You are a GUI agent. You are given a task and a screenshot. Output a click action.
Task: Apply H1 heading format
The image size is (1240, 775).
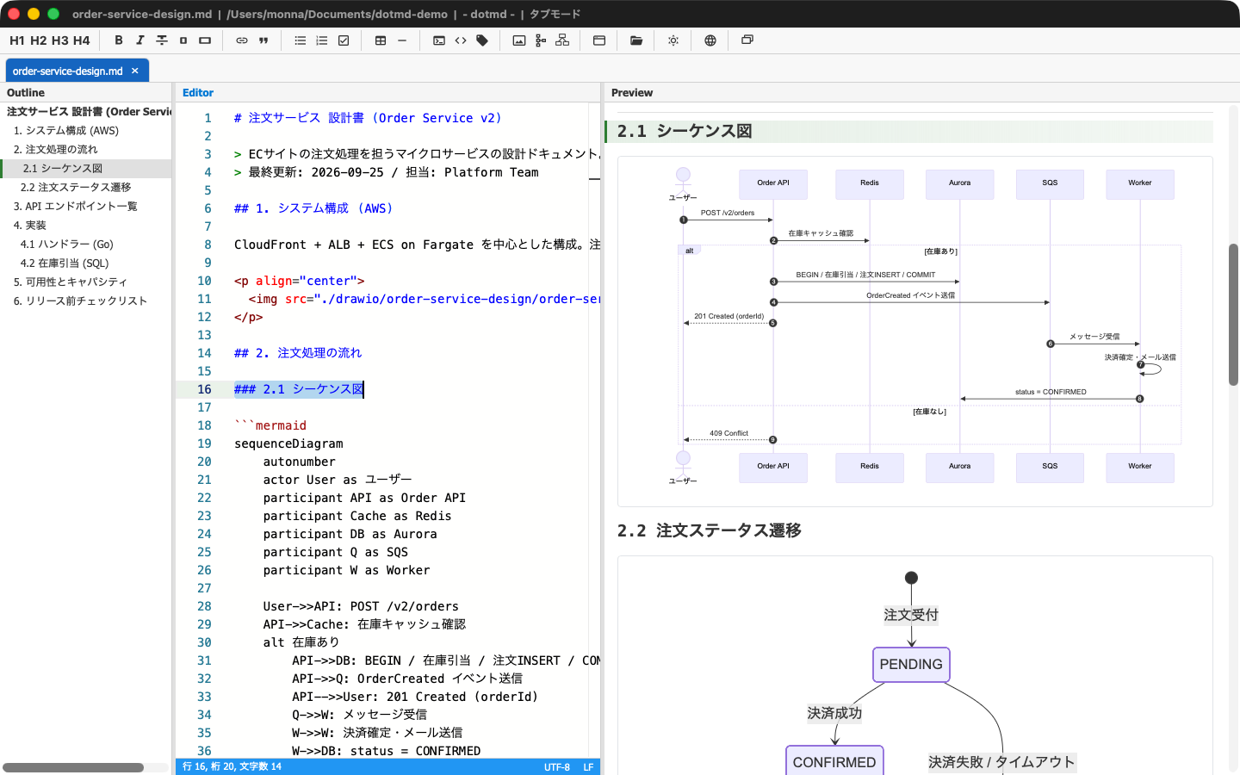pyautogui.click(x=17, y=40)
